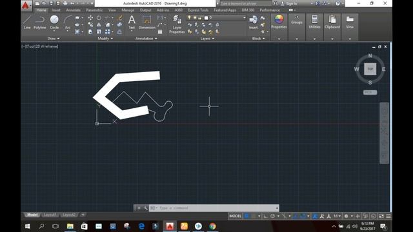This screenshot has height=232, width=413.
Task: Open the command line history arrow
Action: pyautogui.click(x=277, y=208)
